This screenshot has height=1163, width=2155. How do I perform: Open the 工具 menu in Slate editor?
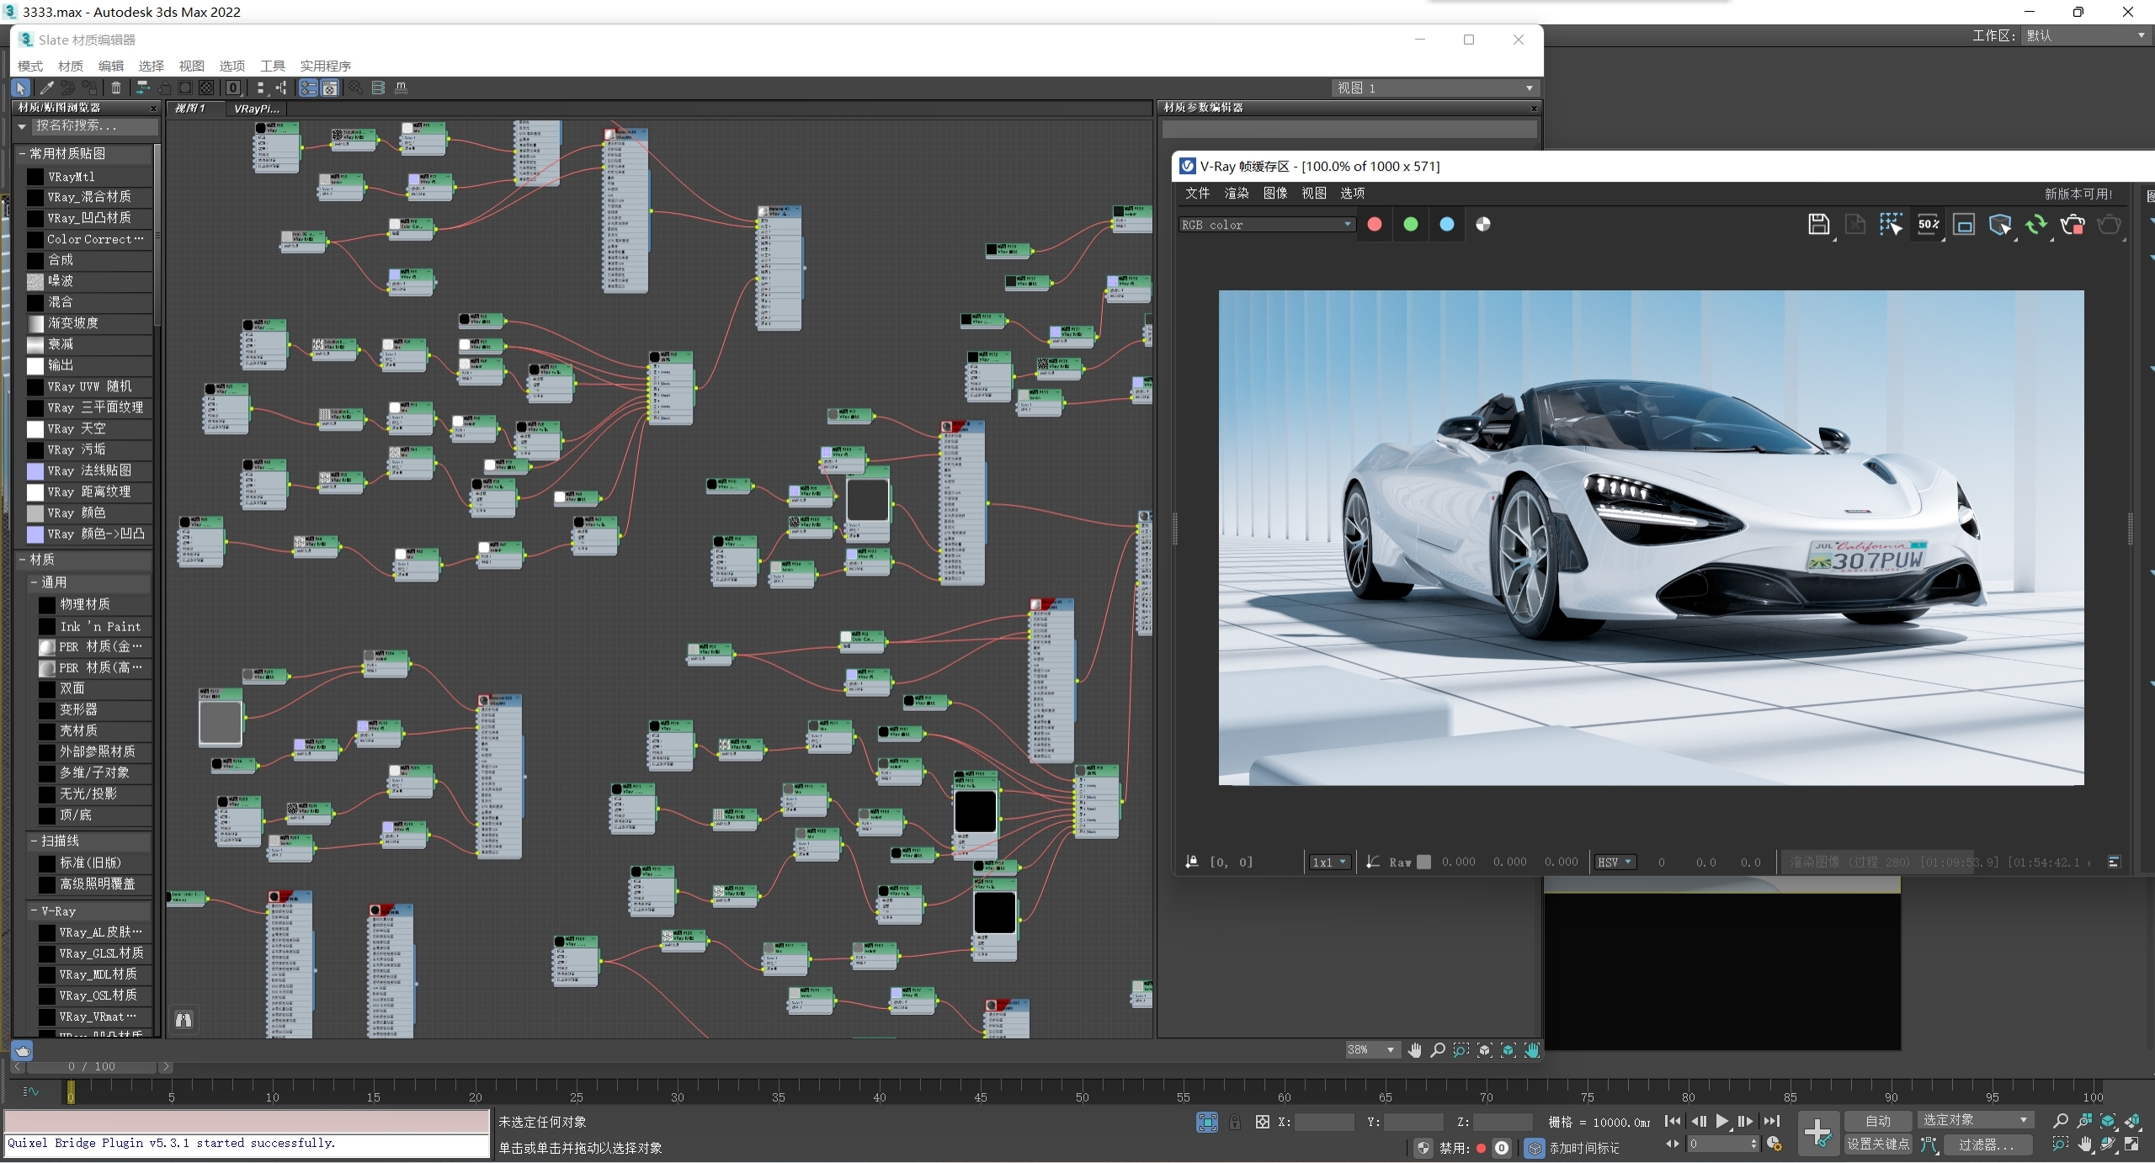click(x=271, y=66)
